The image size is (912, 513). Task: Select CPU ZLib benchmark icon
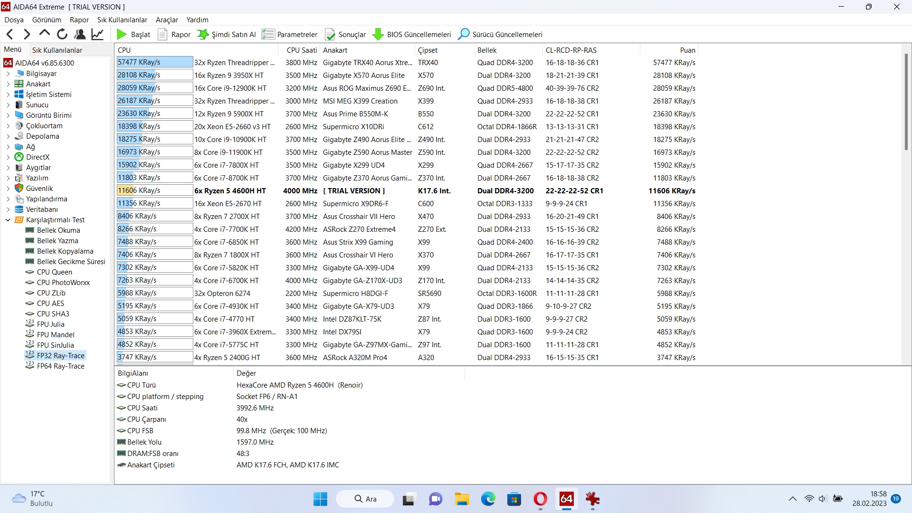(29, 293)
